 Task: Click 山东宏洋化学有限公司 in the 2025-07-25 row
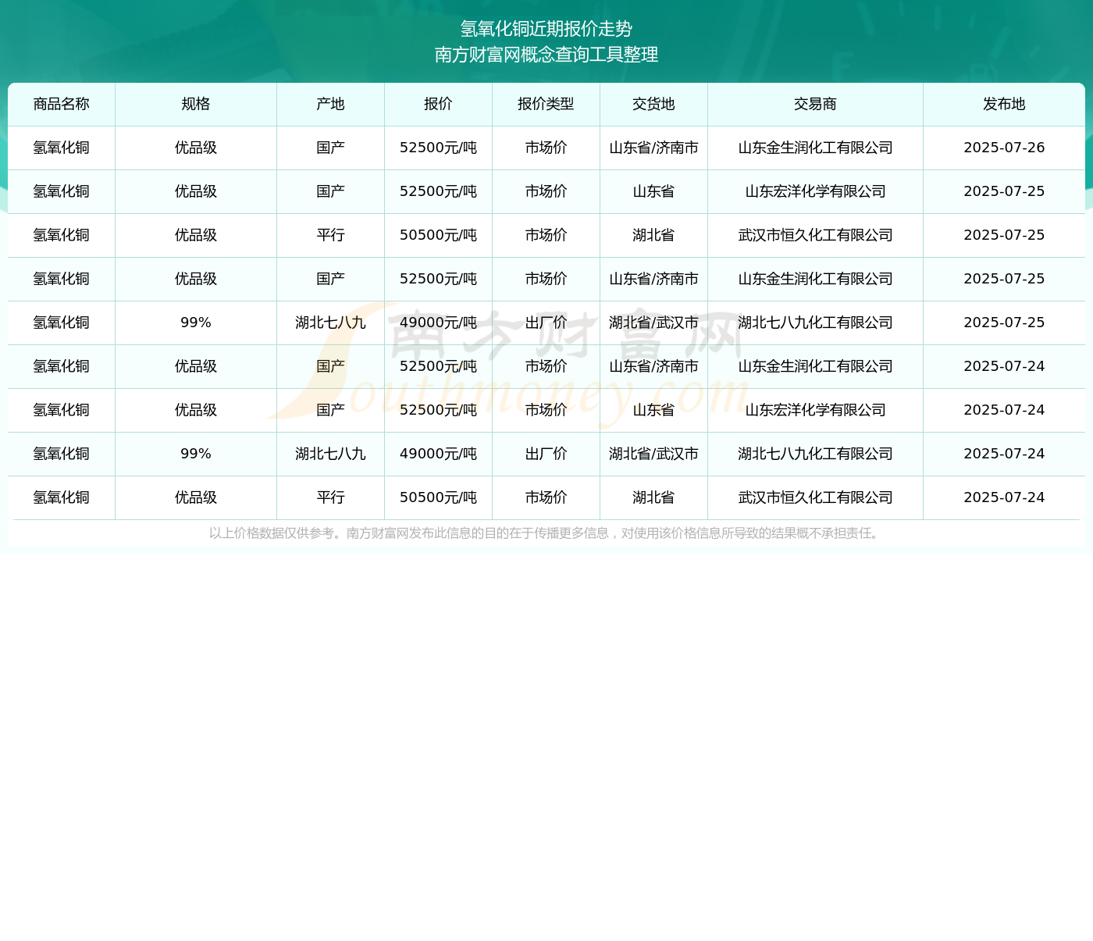pos(816,191)
